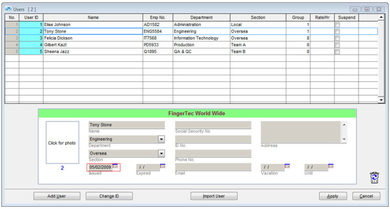Select the Felicia Dickson name cell
390x209 pixels.
pyautogui.click(x=93, y=38)
